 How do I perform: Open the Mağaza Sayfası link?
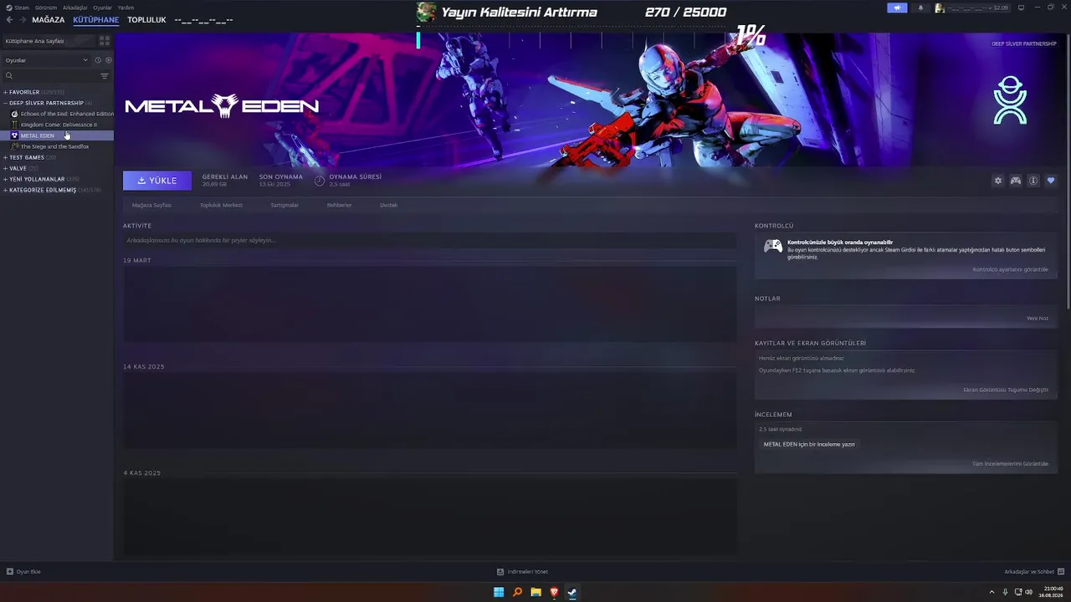pos(151,205)
